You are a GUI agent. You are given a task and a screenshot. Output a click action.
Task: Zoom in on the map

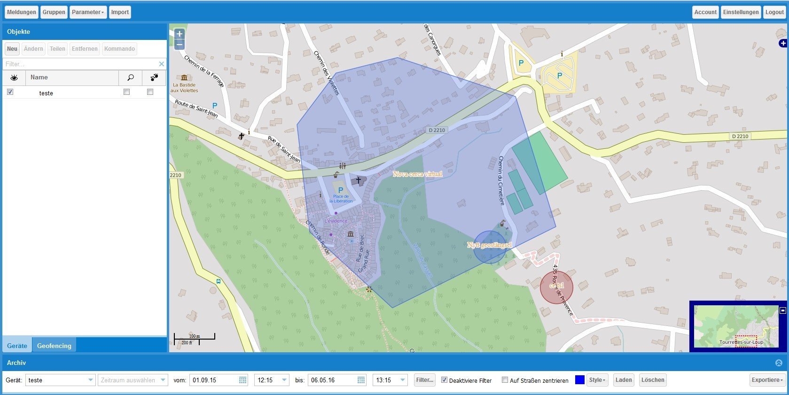point(179,34)
